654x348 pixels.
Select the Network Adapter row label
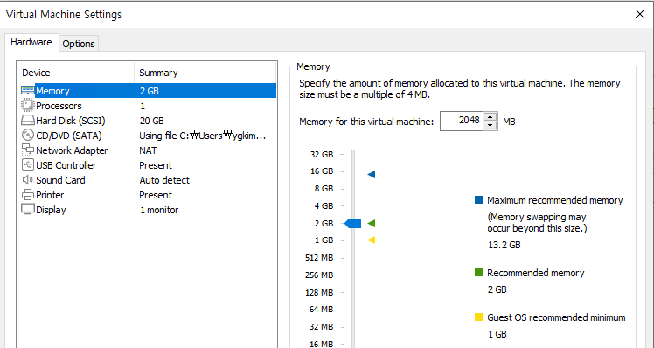pos(72,150)
